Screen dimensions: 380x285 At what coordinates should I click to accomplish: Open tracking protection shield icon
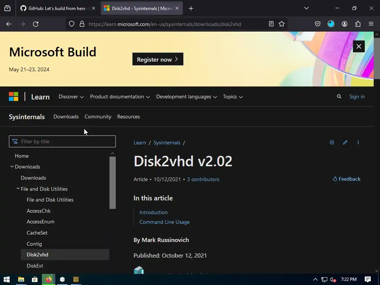72,24
